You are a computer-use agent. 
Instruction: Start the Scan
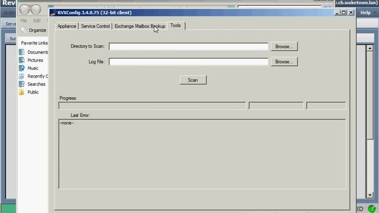pos(193,80)
